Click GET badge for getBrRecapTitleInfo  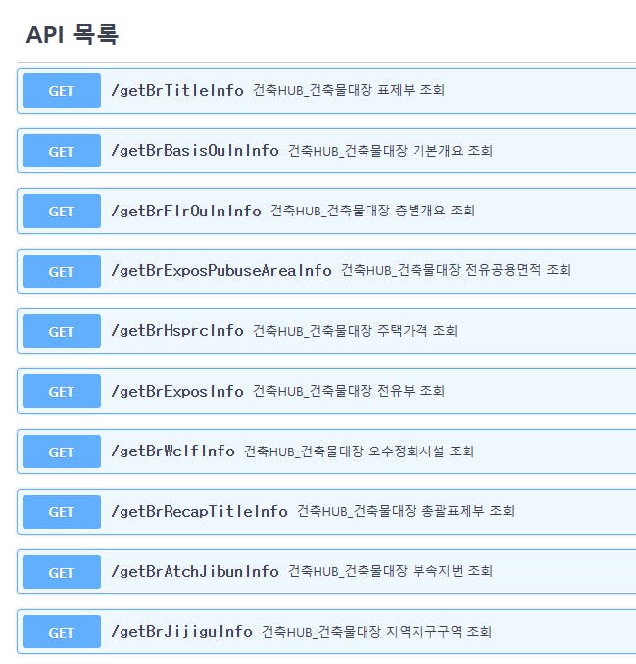point(62,511)
